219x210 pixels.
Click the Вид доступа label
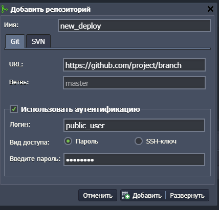pyautogui.click(x=30, y=142)
